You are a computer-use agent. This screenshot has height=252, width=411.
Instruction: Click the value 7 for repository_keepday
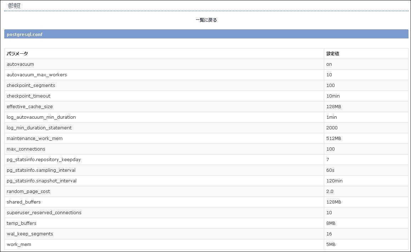click(328, 160)
